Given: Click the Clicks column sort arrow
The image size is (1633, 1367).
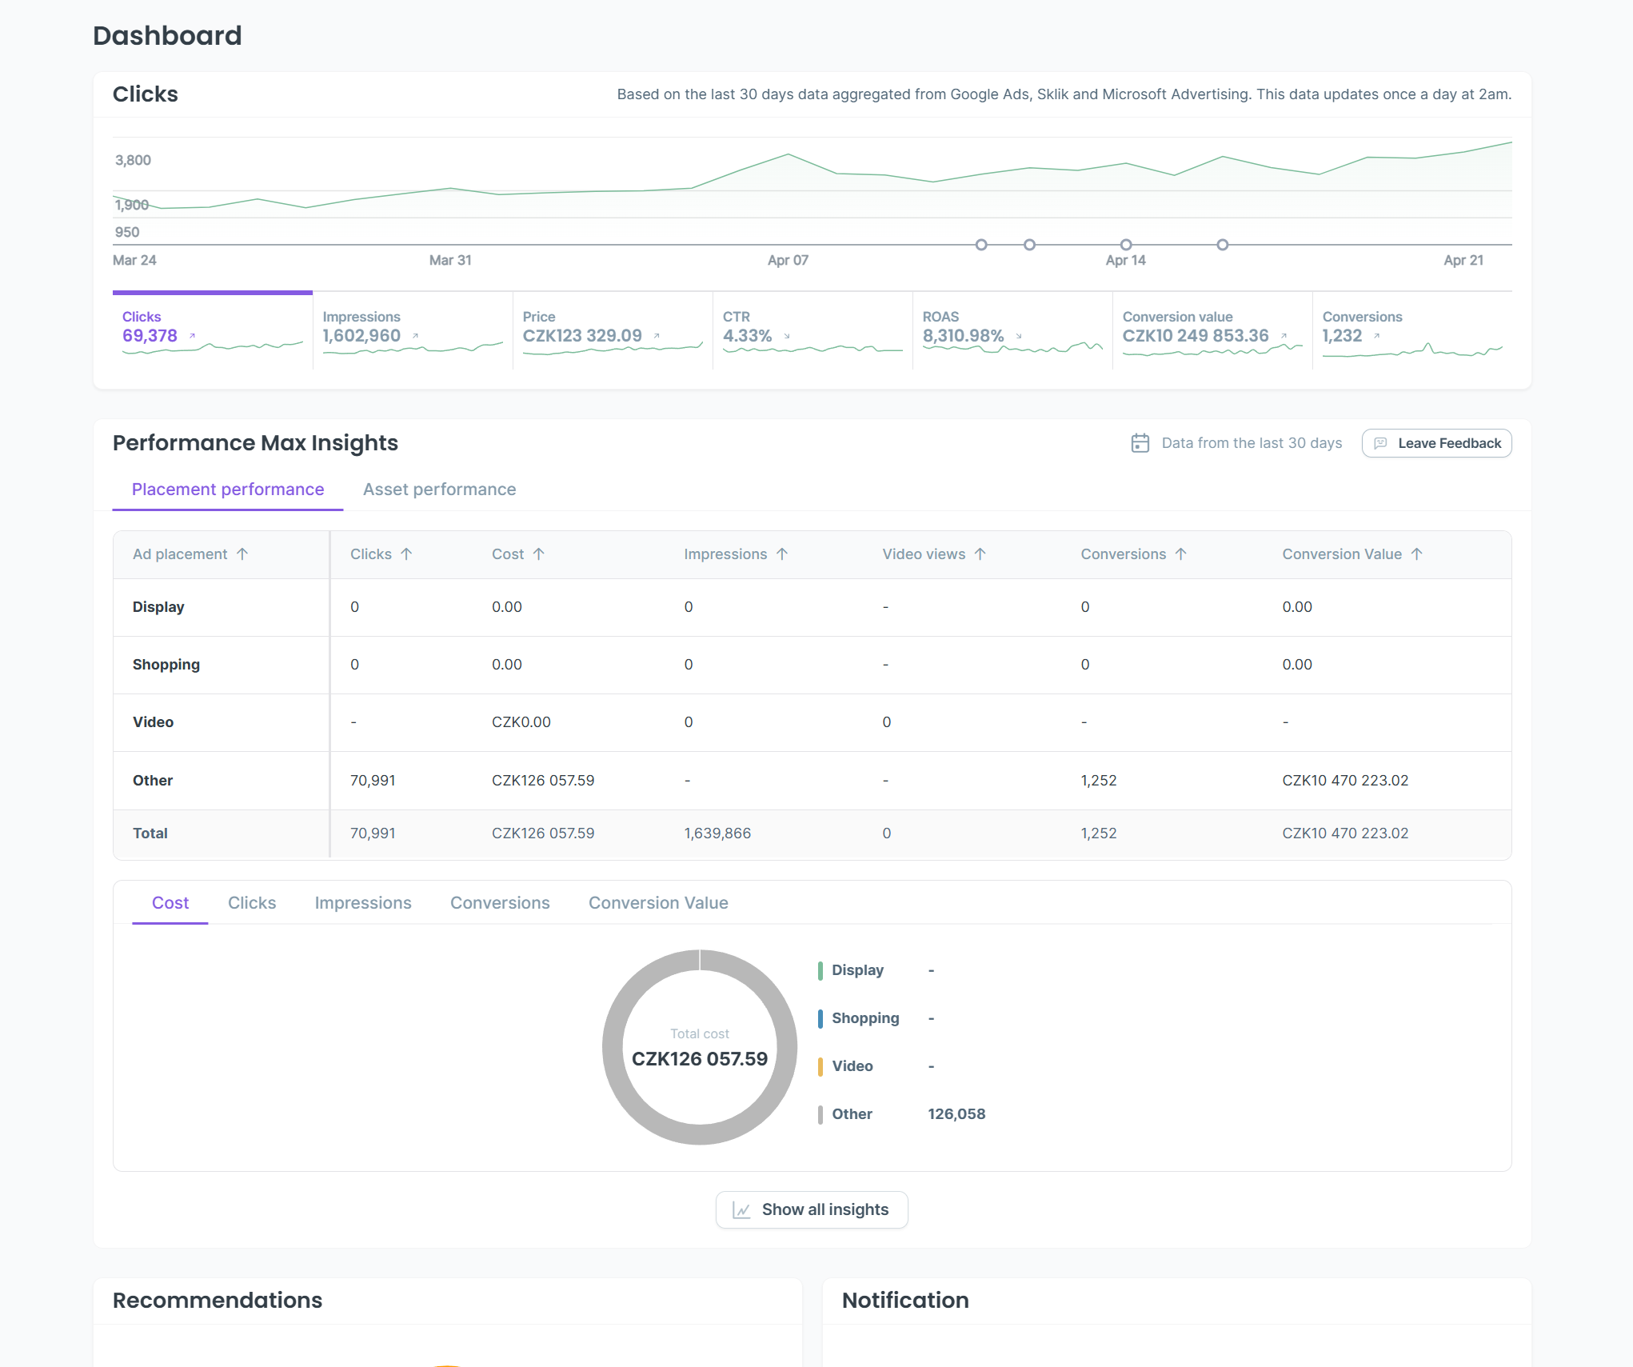Looking at the screenshot, I should (x=406, y=554).
